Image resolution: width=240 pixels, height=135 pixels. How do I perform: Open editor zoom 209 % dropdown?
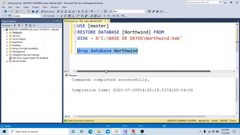(x=73, y=71)
